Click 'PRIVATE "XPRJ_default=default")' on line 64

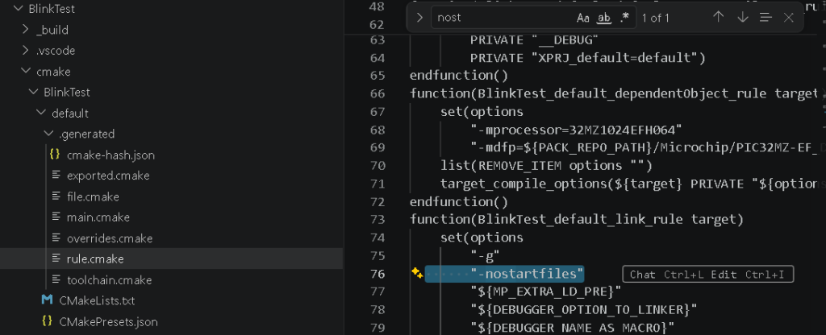tap(588, 58)
